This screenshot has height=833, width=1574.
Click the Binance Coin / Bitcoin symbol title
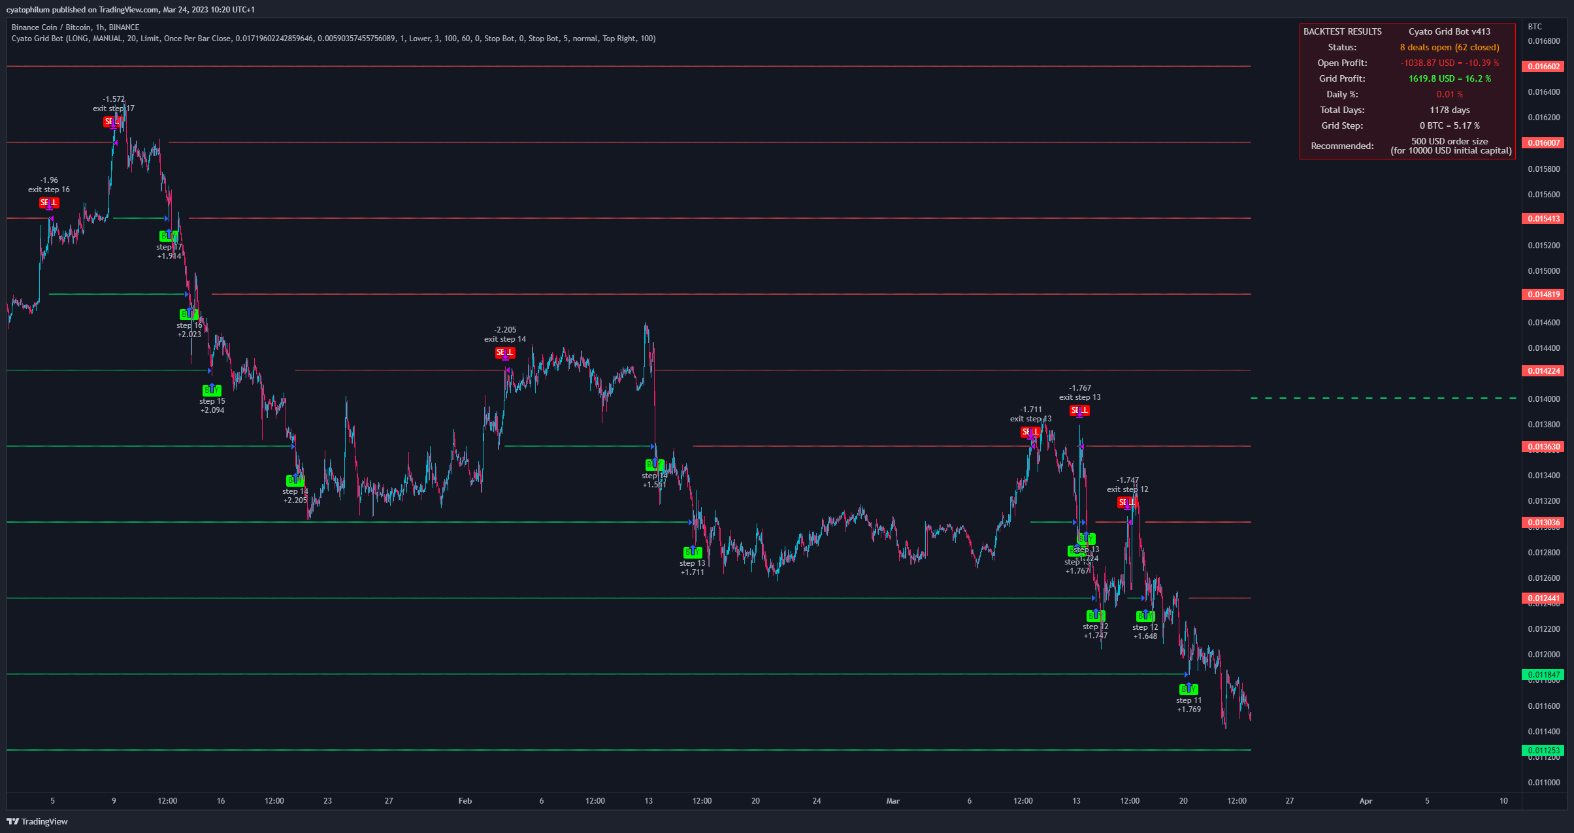coord(75,27)
